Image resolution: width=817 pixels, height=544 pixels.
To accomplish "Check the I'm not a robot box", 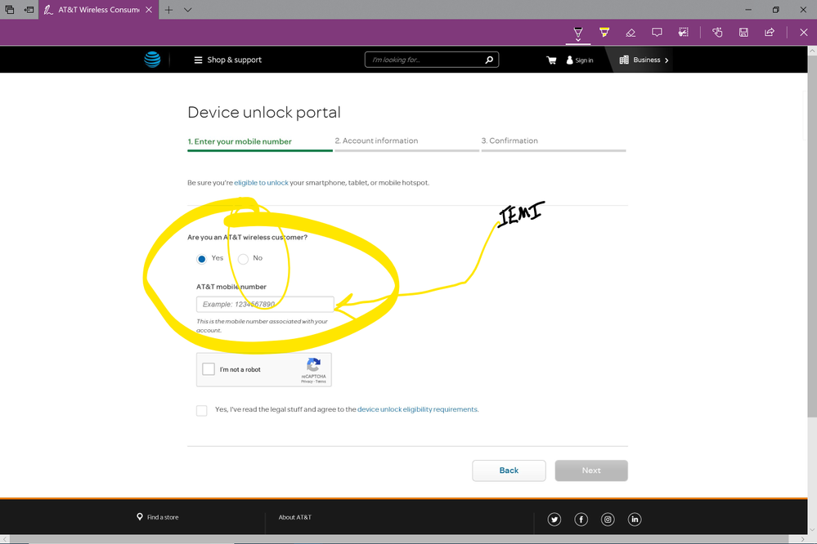I will coord(209,369).
